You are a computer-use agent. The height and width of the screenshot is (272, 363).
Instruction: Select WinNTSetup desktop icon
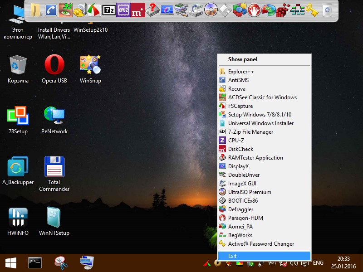[x=54, y=221]
